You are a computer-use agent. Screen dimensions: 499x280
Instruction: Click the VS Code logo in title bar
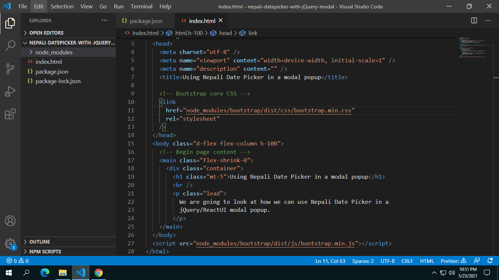point(7,6)
